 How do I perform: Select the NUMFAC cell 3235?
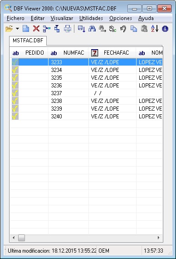[x=68, y=78]
